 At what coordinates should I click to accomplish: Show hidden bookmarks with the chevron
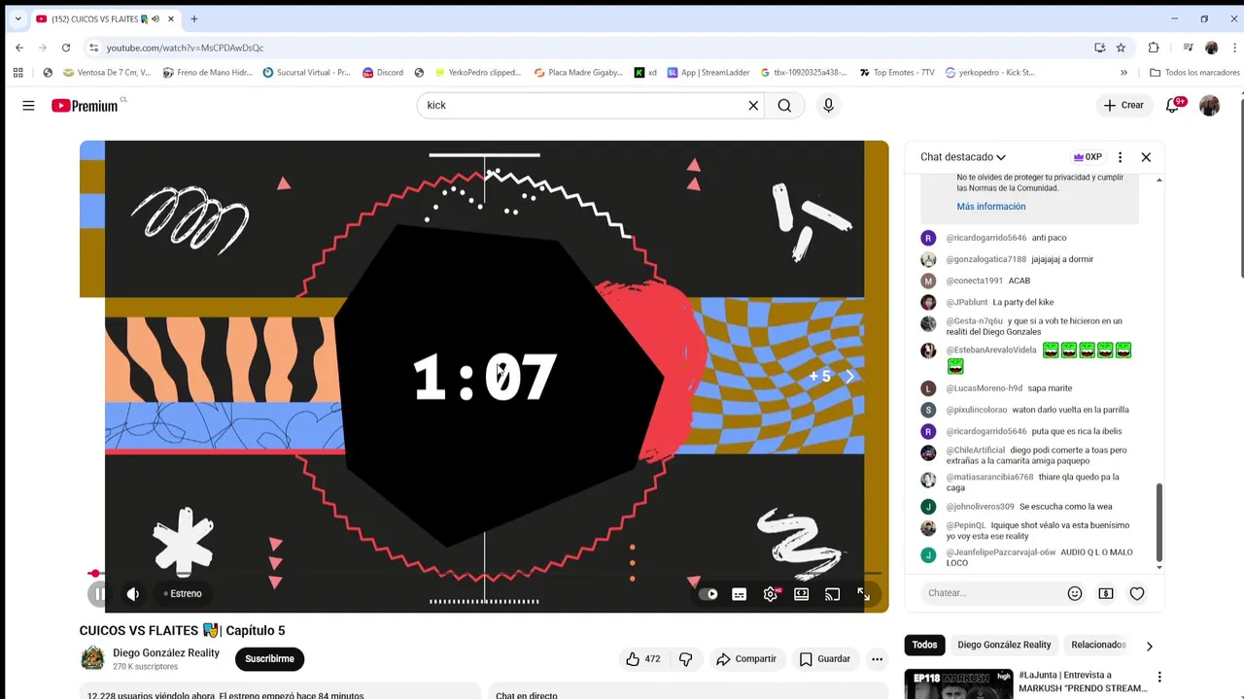click(x=1123, y=73)
